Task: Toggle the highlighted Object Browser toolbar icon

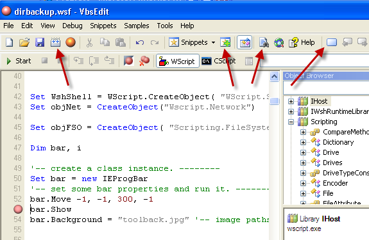Action: [245, 42]
